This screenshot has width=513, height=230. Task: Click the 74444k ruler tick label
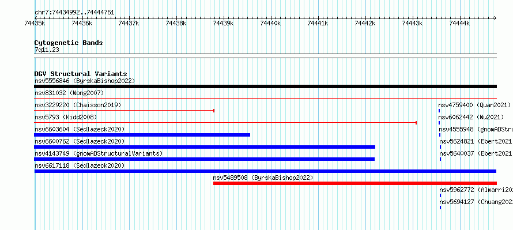click(x=459, y=23)
